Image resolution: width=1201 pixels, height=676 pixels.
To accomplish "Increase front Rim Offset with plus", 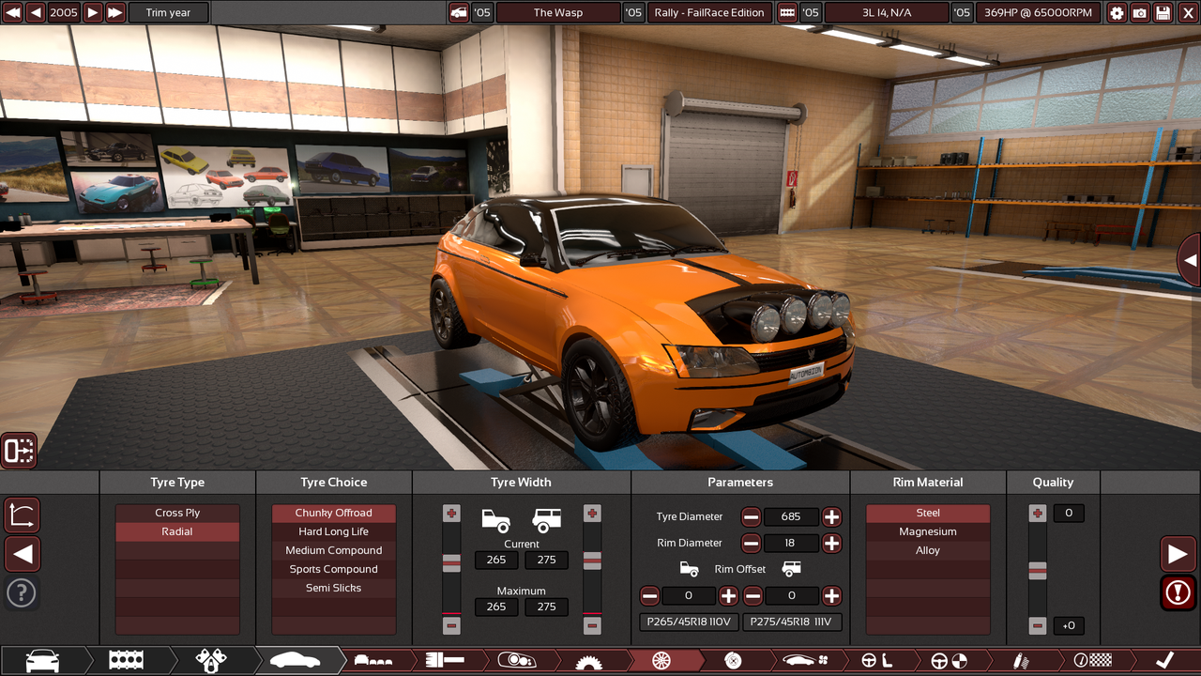I will 728,595.
